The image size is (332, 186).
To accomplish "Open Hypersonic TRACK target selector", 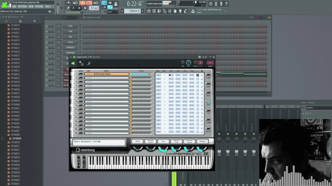I will [x=210, y=63].
